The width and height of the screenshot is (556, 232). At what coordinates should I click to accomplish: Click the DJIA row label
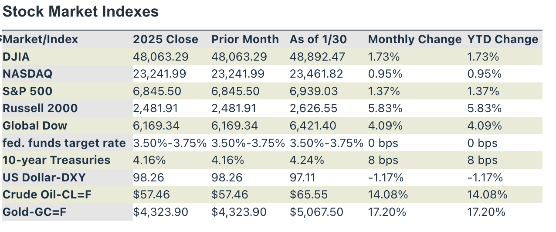click(16, 57)
